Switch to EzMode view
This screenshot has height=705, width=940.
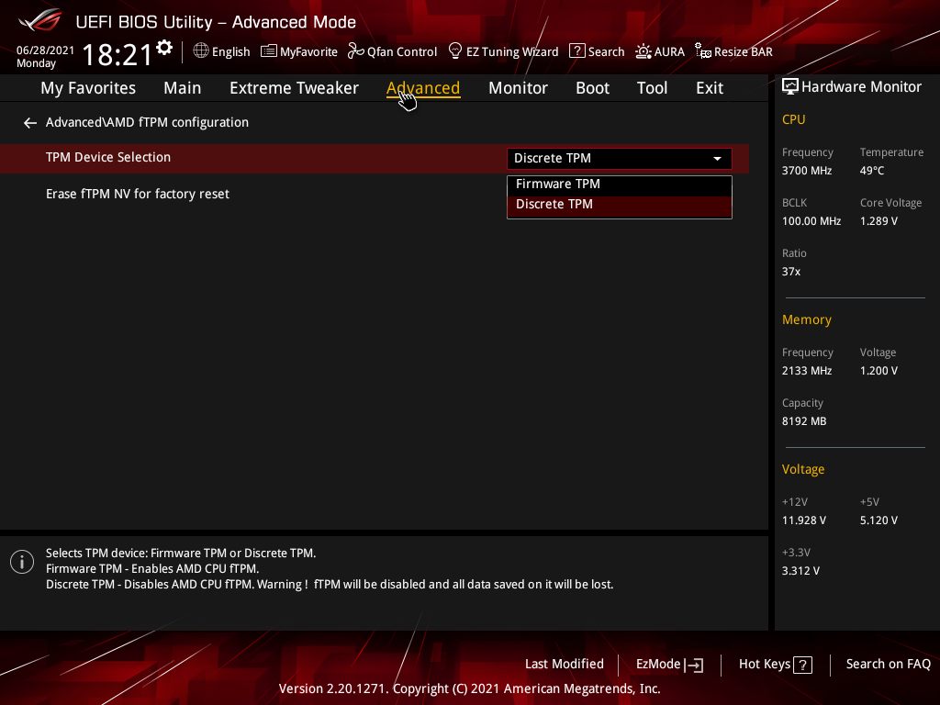click(x=668, y=664)
